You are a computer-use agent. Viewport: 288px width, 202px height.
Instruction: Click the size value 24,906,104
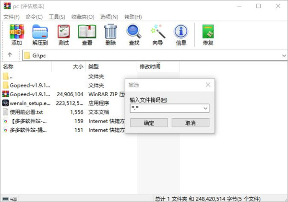pos(70,94)
